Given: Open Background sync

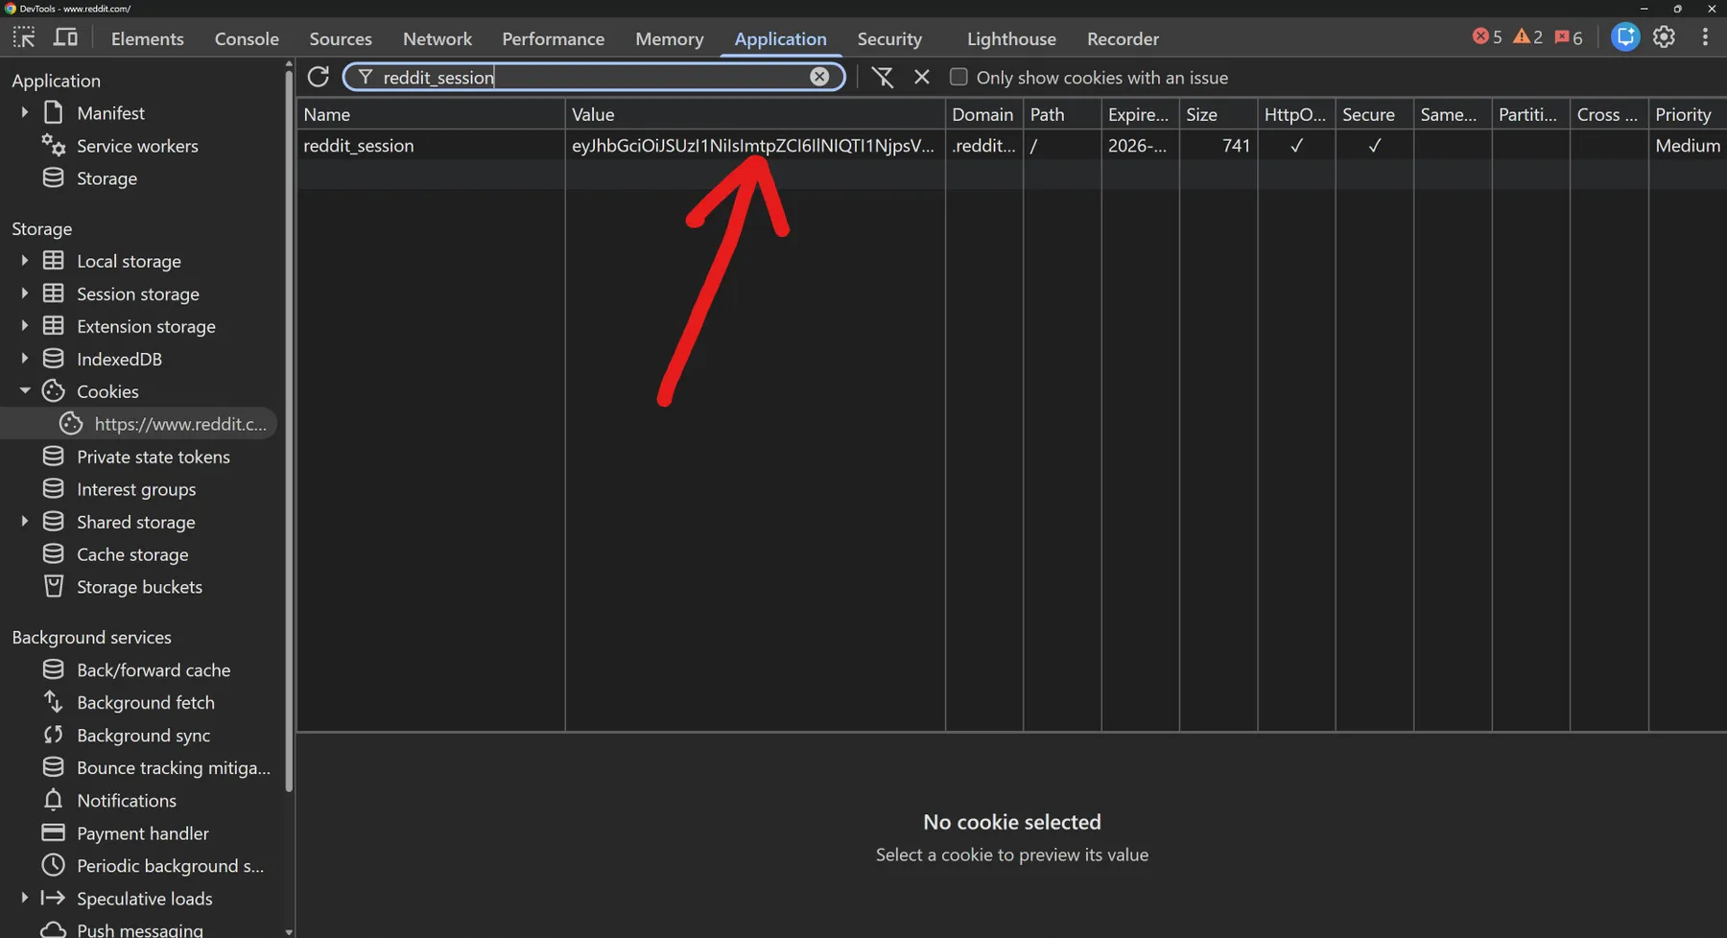Looking at the screenshot, I should coord(143,735).
